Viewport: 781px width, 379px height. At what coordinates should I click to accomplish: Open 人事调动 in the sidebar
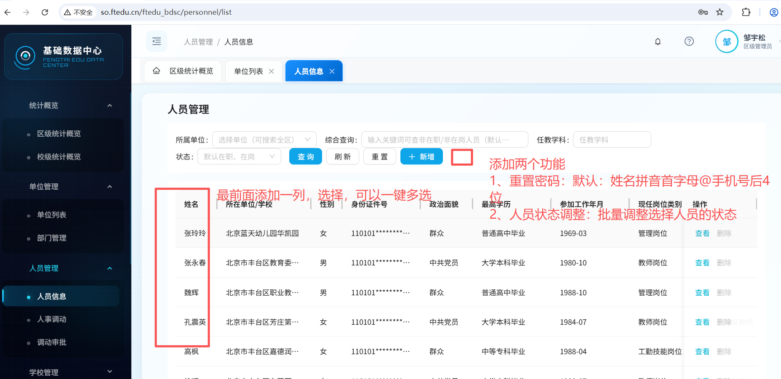click(51, 319)
